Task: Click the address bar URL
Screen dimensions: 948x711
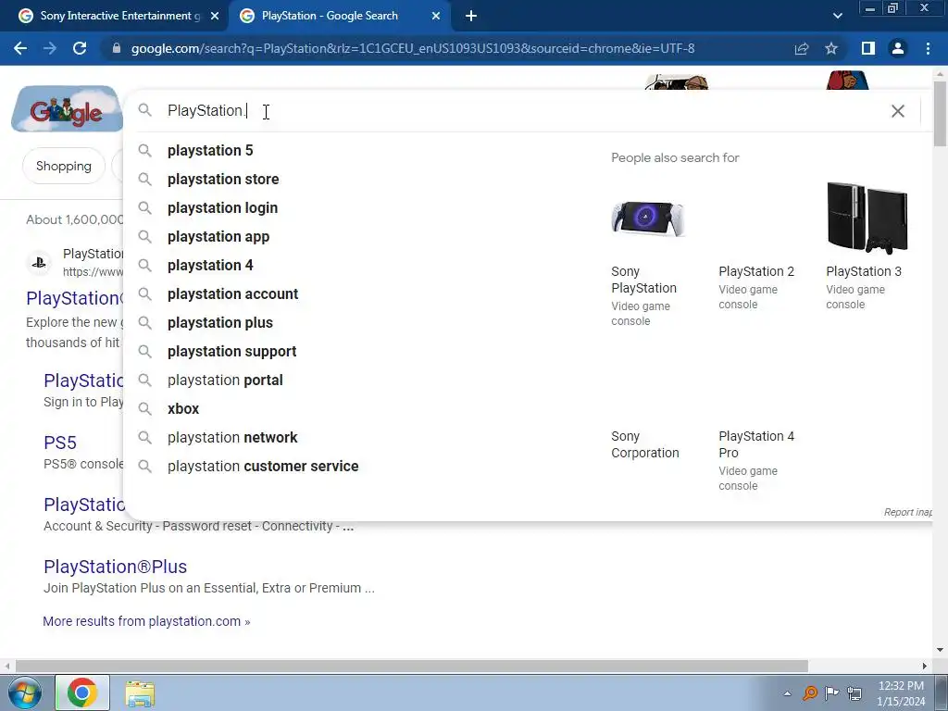Action: click(x=412, y=48)
